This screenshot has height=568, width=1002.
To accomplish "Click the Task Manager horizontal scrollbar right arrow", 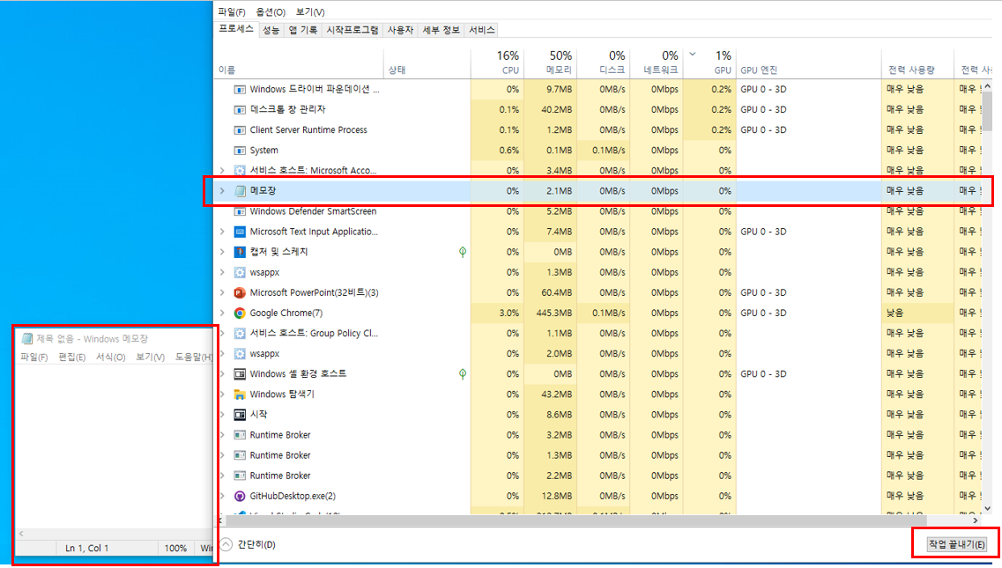I will click(976, 520).
